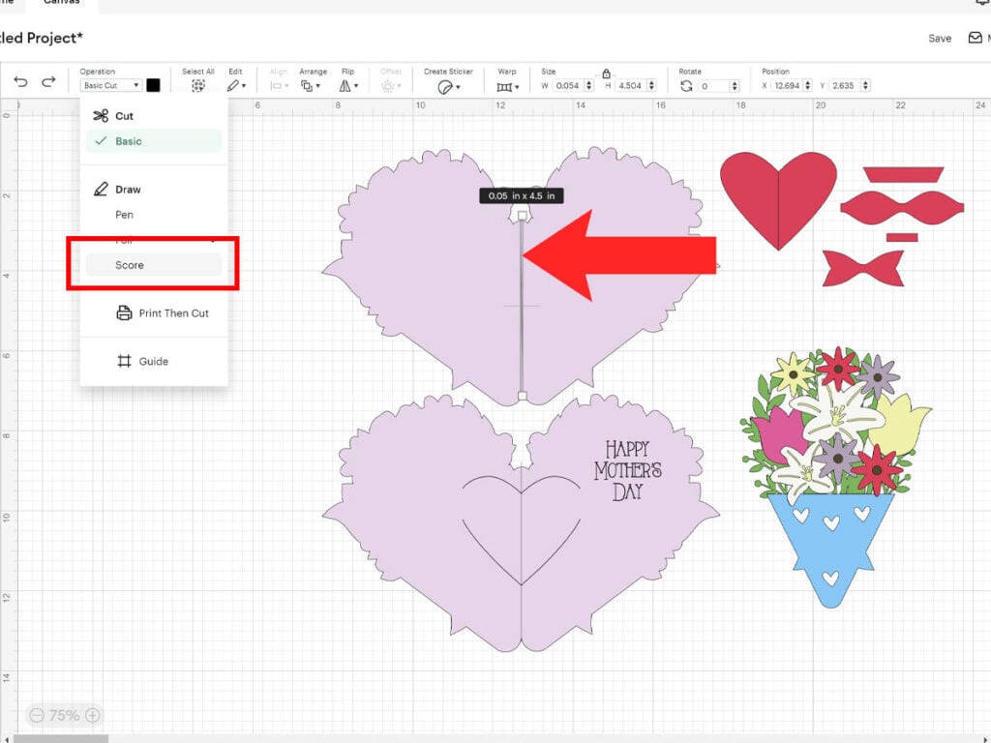The width and height of the screenshot is (991, 743).
Task: Open the Edit pen dropdown arrow
Action: pyautogui.click(x=243, y=85)
